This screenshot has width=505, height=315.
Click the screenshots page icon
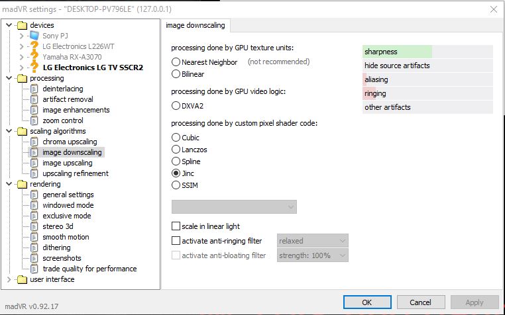34,258
